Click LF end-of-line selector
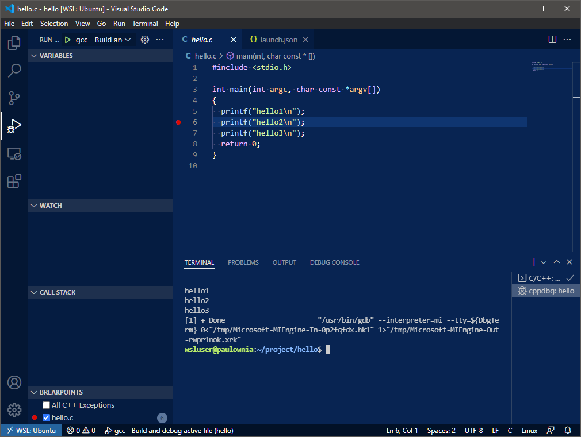 pos(495,430)
